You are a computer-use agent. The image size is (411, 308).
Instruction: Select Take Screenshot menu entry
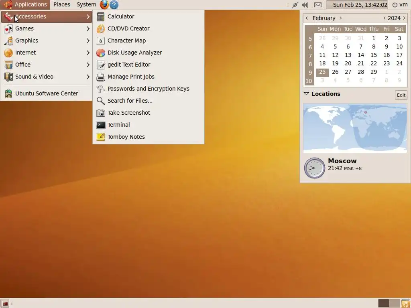[149, 113]
